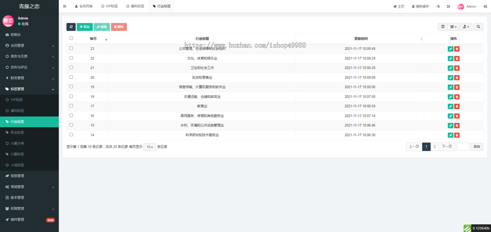
Task: Click the language switch icon in the top bar
Action: [x=438, y=7]
